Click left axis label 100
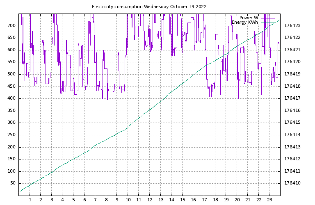This screenshot has height=205, width=315. [x=11, y=171]
